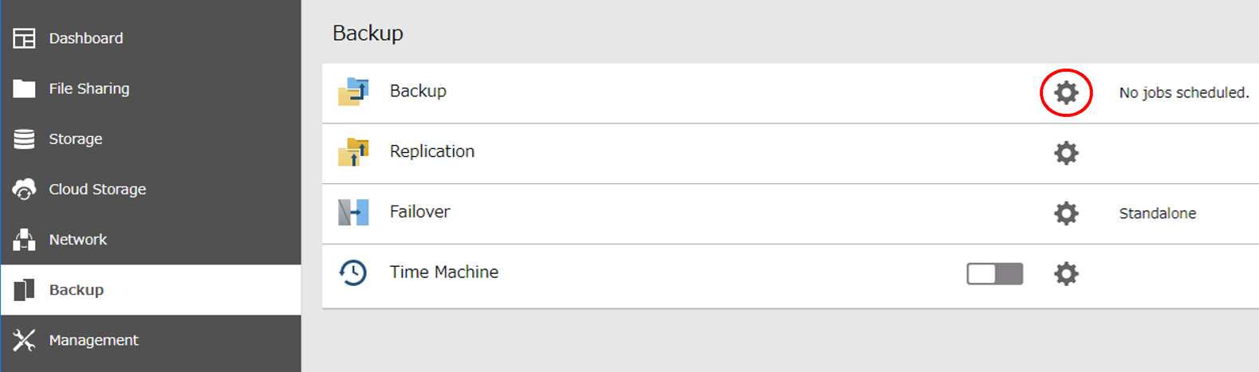
Task: Click the Replication folder icon
Action: (353, 152)
